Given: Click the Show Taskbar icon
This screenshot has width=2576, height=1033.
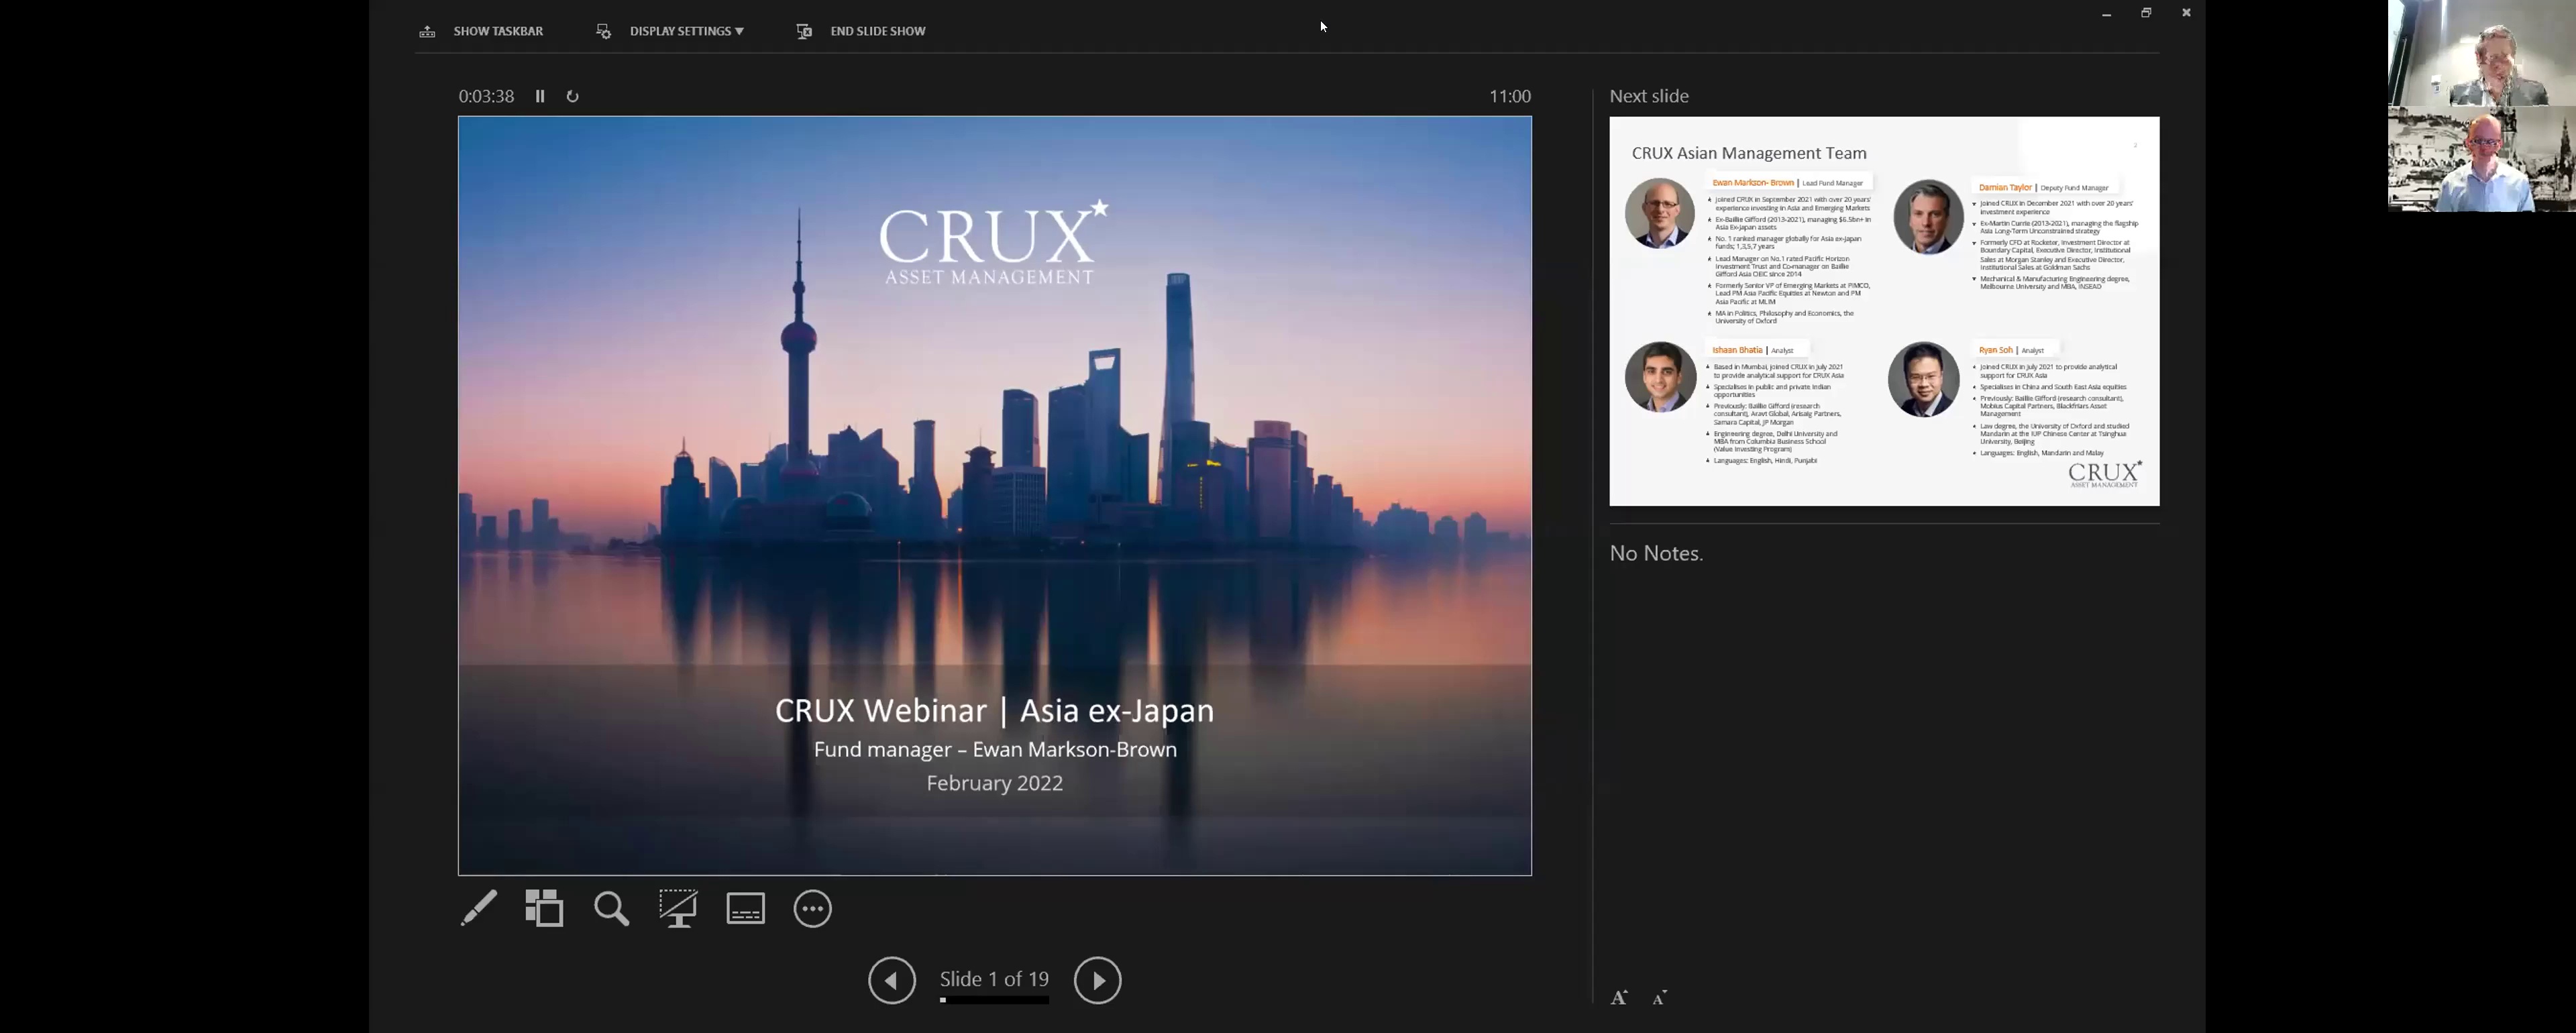Looking at the screenshot, I should (427, 32).
